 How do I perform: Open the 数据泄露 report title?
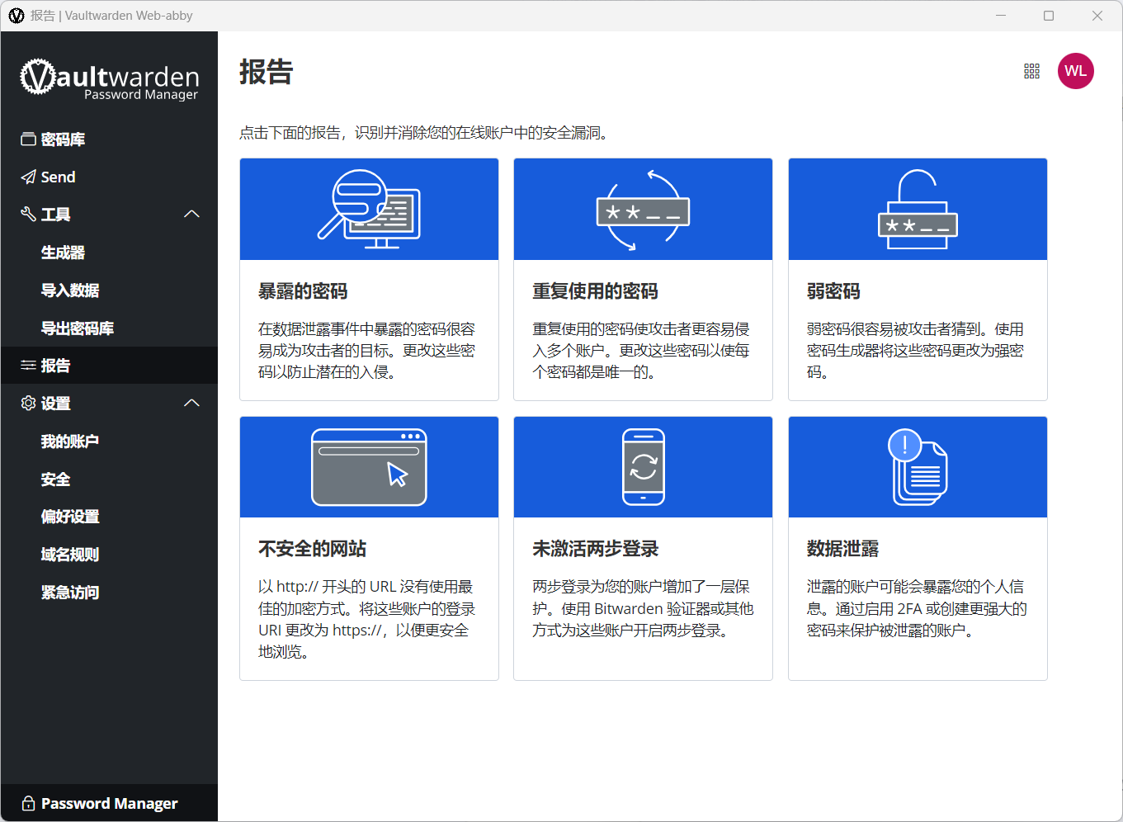click(842, 549)
